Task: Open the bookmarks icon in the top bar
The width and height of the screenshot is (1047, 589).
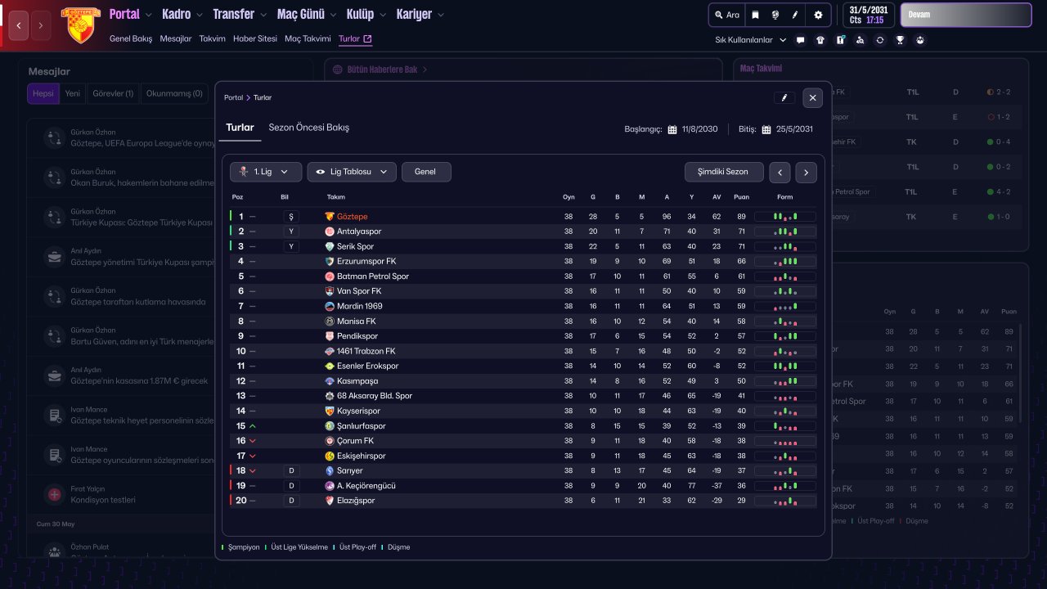Action: point(755,15)
